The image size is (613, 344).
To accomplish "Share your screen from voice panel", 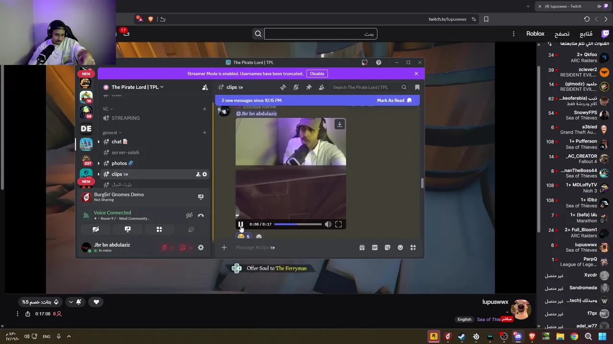I will click(127, 229).
